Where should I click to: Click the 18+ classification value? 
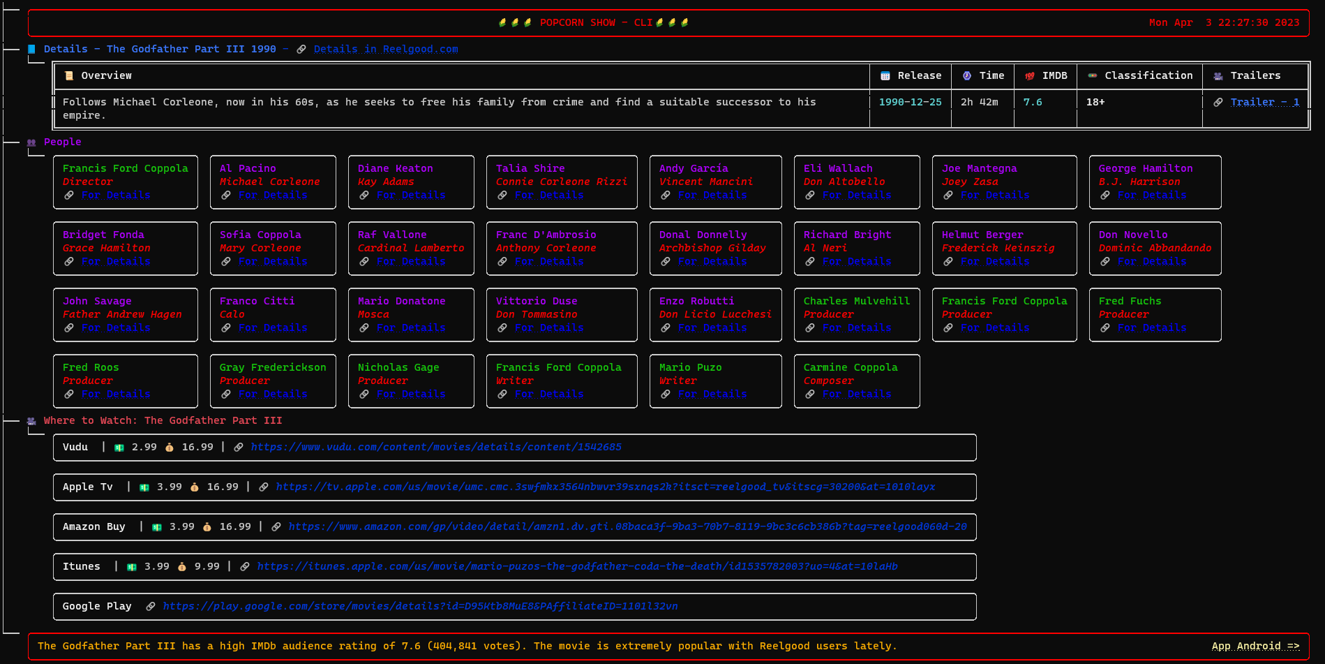pos(1095,103)
